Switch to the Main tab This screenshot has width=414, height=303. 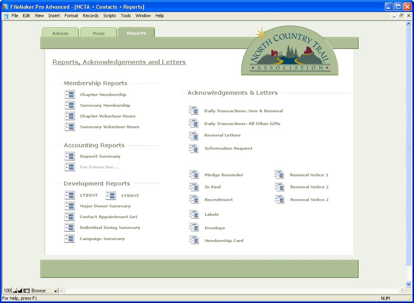98,33
